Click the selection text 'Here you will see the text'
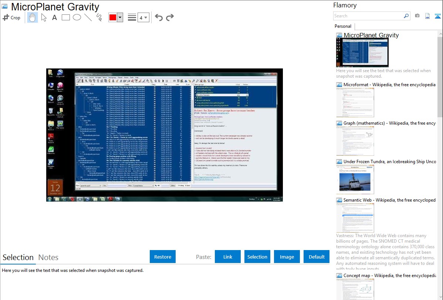 tap(72, 270)
